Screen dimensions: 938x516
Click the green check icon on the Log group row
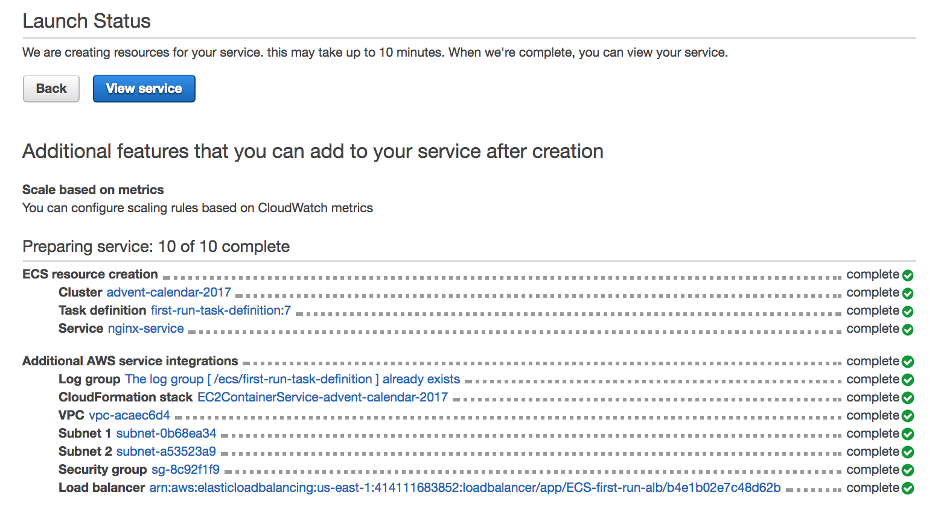[908, 380]
